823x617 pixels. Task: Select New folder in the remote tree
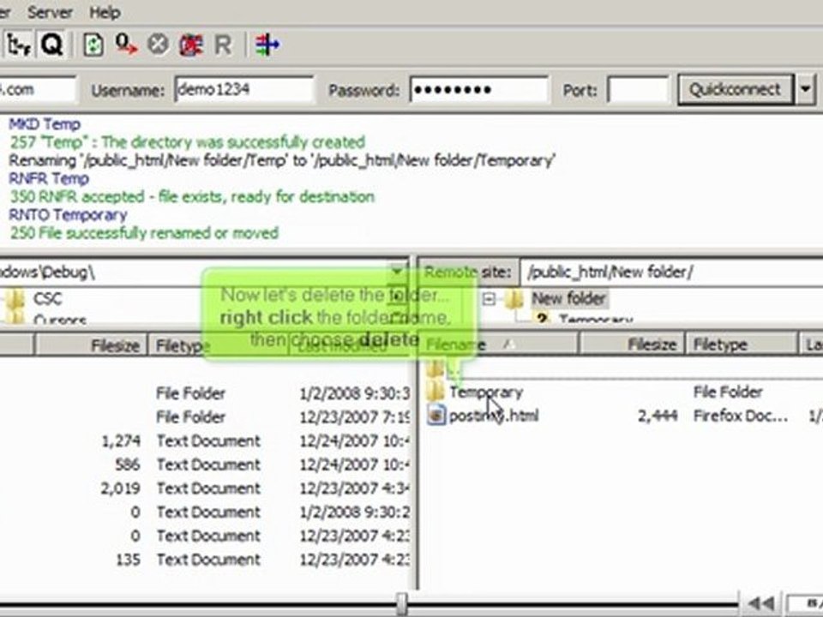point(569,298)
